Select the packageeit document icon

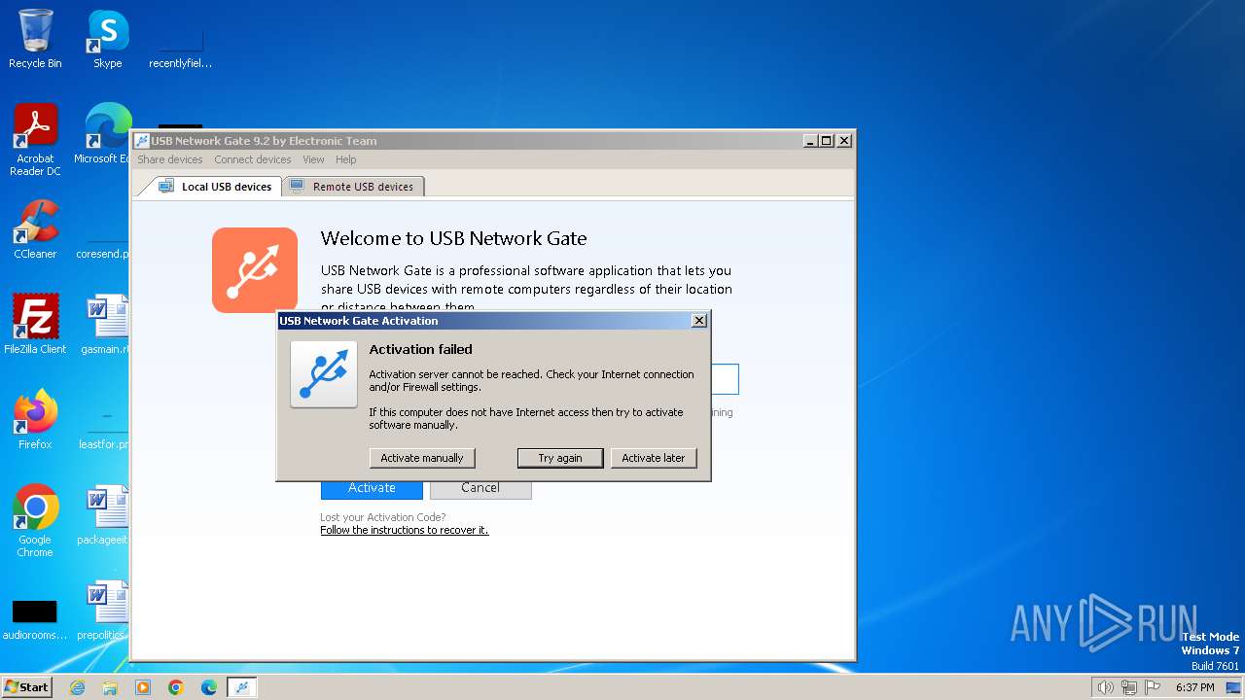105,515
